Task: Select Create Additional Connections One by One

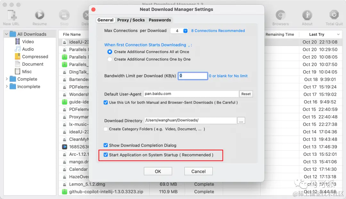Action: tap(110, 59)
